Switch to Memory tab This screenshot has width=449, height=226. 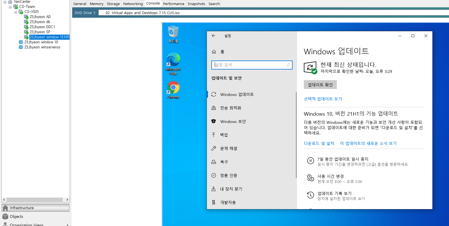(96, 4)
